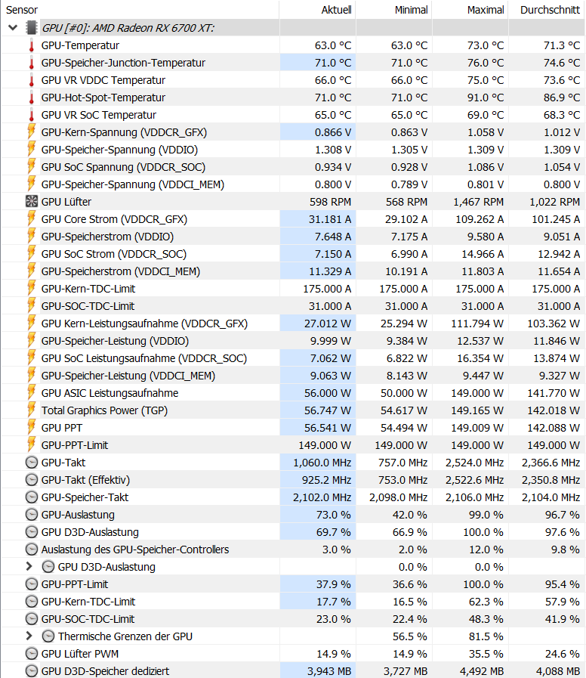
Task: Select Auslastung des GPU-Speicher-Controllers row
Action: (x=292, y=550)
